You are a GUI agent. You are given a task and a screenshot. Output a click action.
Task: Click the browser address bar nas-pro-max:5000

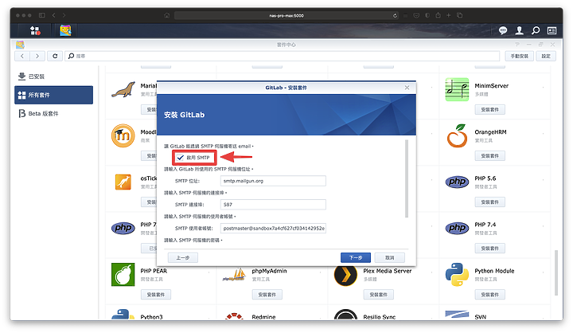(286, 15)
